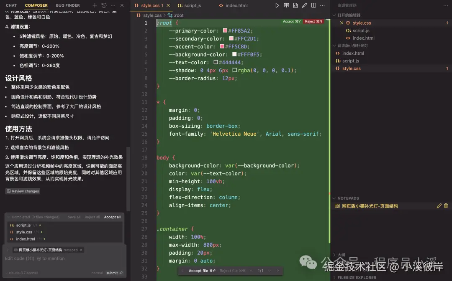Open the #FFF0F5 background color swatch
The image size is (452, 281).
[234, 54]
